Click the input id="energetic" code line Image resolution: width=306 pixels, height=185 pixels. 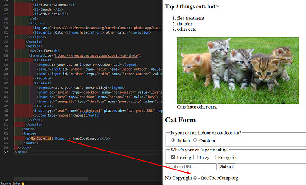(x=99, y=102)
